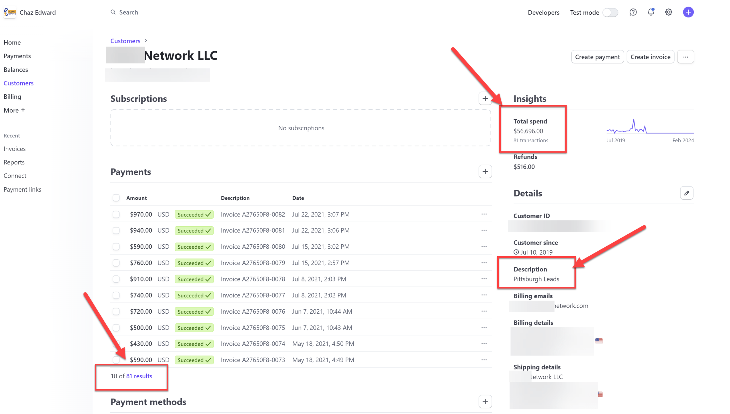View all 81 results link

(139, 376)
